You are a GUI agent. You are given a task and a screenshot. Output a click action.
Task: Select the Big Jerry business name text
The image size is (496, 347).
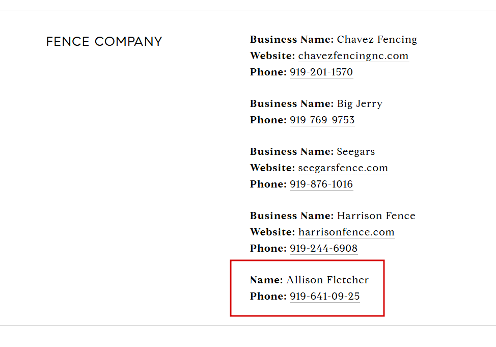360,104
